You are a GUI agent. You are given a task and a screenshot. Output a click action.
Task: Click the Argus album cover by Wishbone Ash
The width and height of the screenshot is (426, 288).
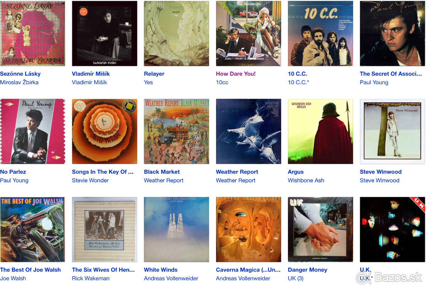coord(321,131)
